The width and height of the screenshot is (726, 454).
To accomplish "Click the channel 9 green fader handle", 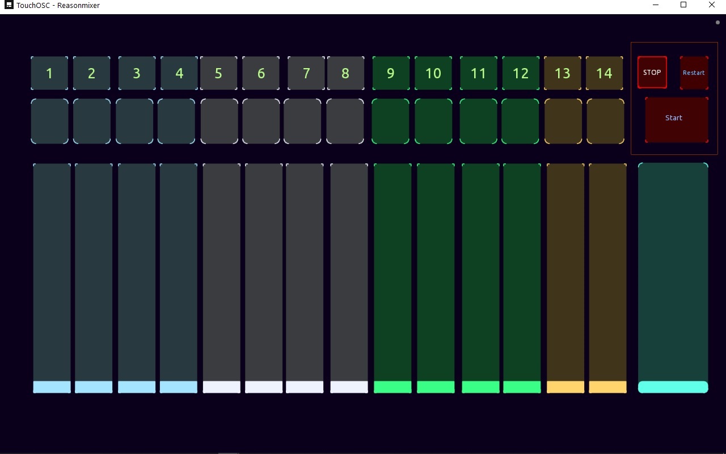I will pyautogui.click(x=392, y=387).
